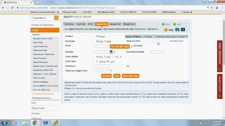Viewport: 225px width, 126px height.
Task: Expand the NEED ASSISTANCE side panel
Action: [220, 56]
